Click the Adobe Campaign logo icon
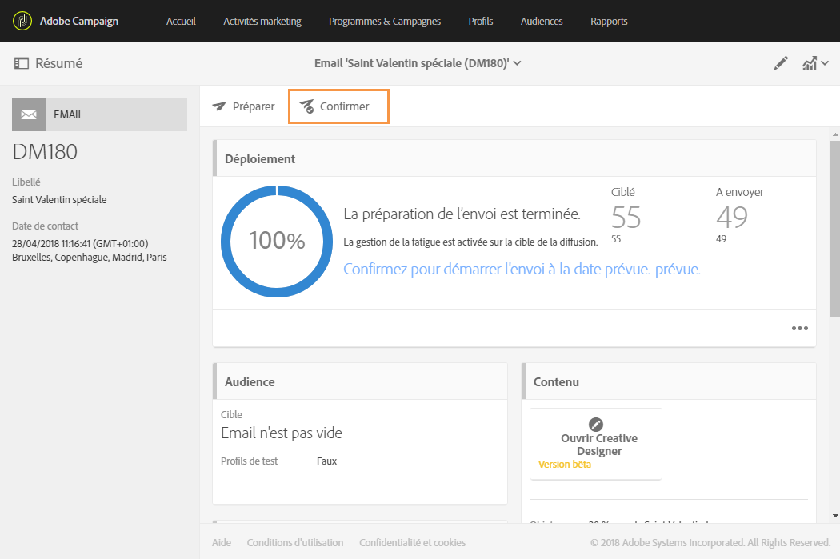The image size is (840, 559). click(x=22, y=21)
